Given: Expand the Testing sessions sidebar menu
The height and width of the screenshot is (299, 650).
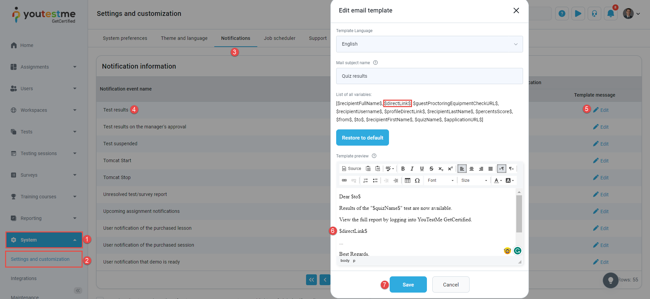Looking at the screenshot, I should (44, 153).
